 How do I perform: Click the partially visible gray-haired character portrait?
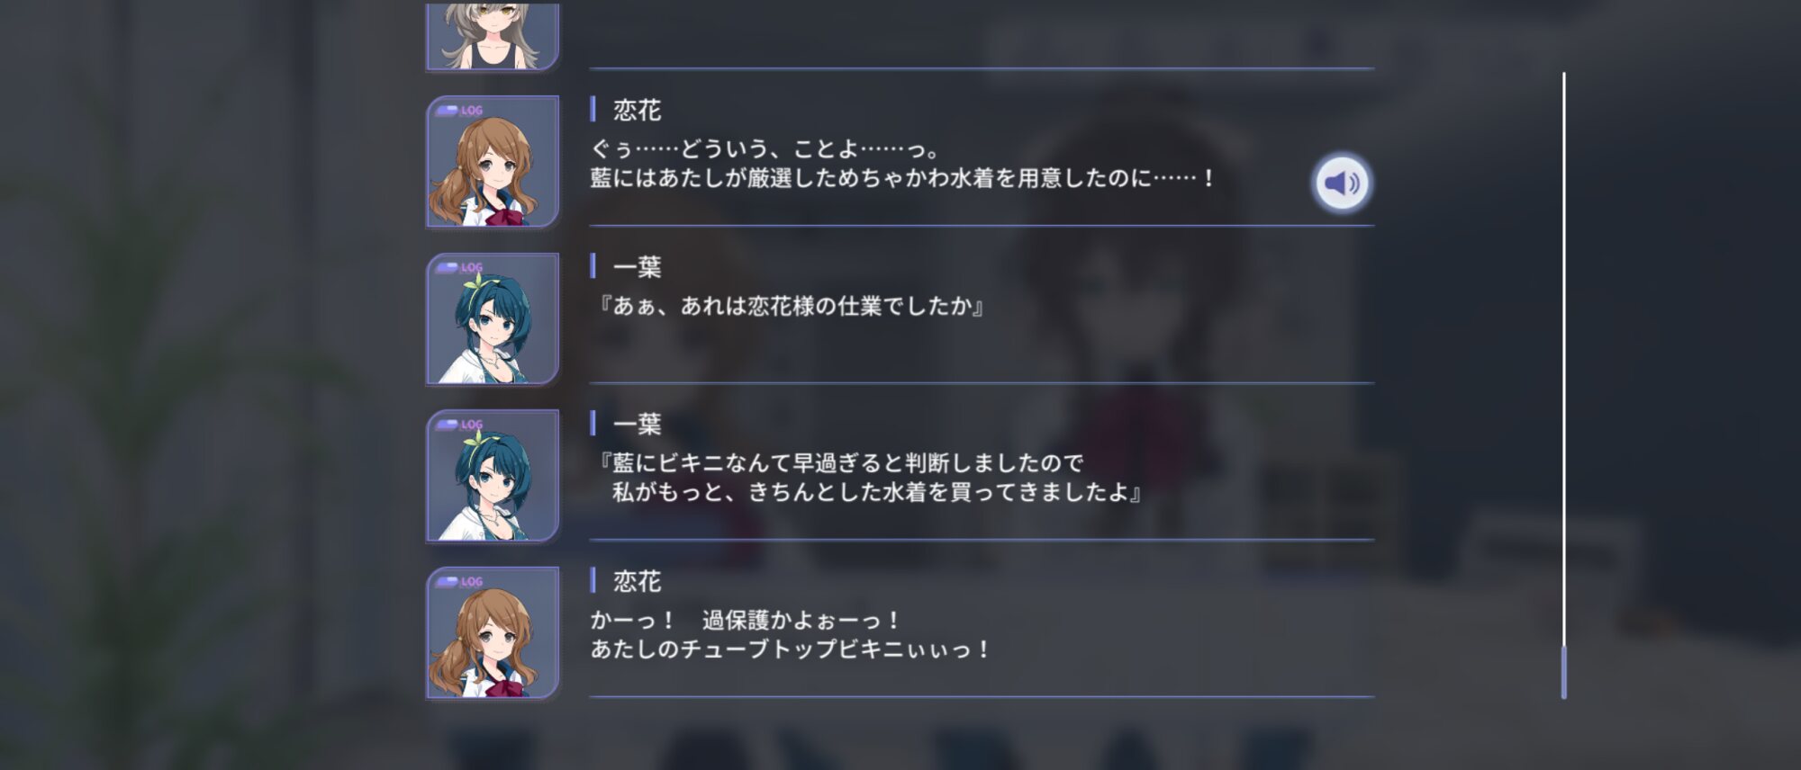(x=493, y=36)
